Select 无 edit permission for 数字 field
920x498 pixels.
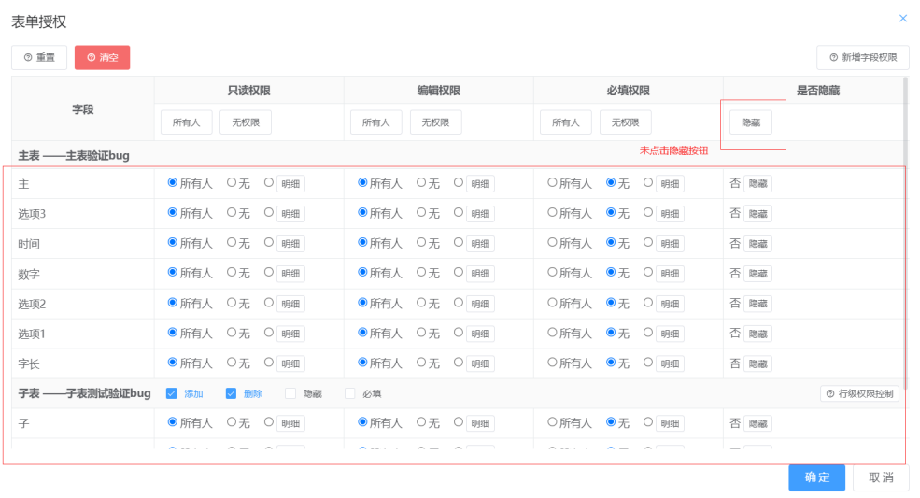(421, 273)
